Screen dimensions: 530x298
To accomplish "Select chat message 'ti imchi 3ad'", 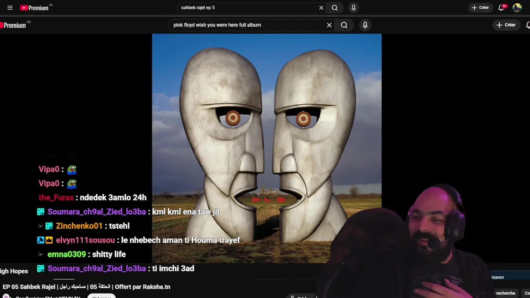I will (x=173, y=268).
